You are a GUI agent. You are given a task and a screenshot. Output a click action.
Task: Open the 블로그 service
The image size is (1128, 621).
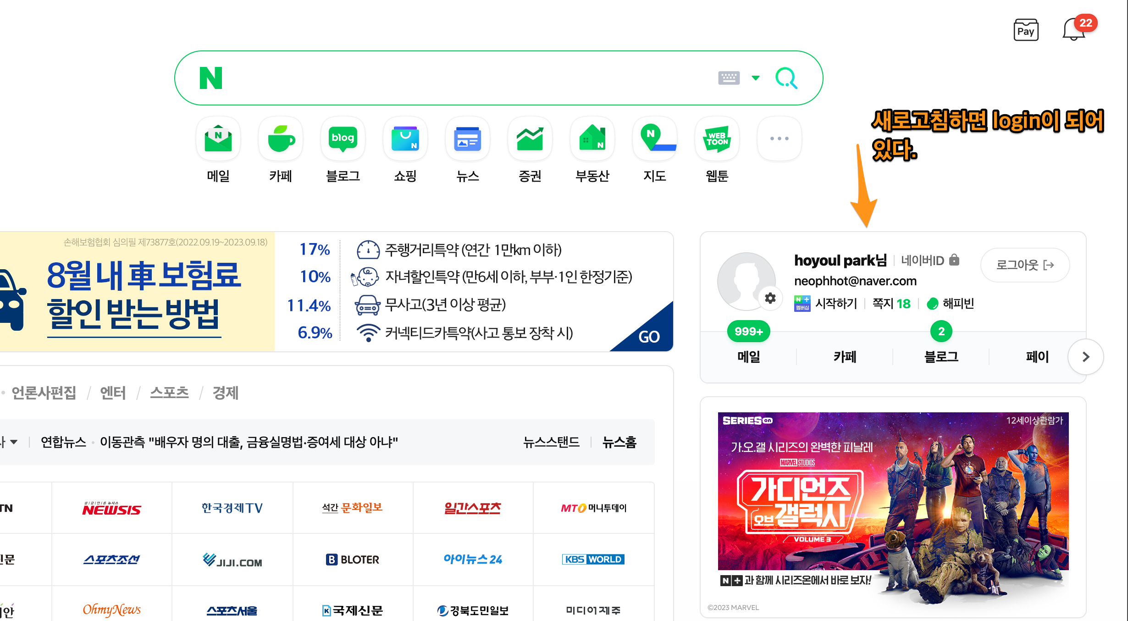[343, 139]
